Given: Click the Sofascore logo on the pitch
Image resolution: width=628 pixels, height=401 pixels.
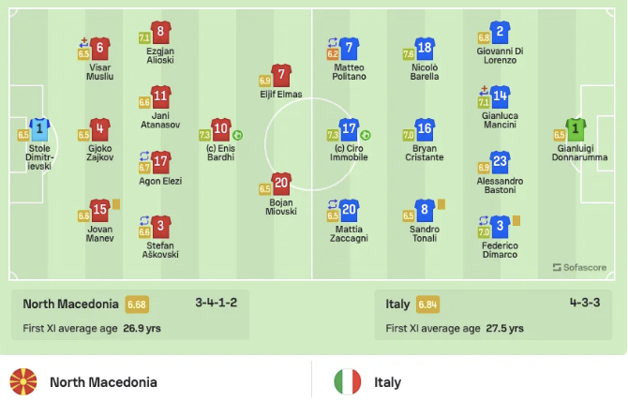Looking at the screenshot, I should point(579,267).
